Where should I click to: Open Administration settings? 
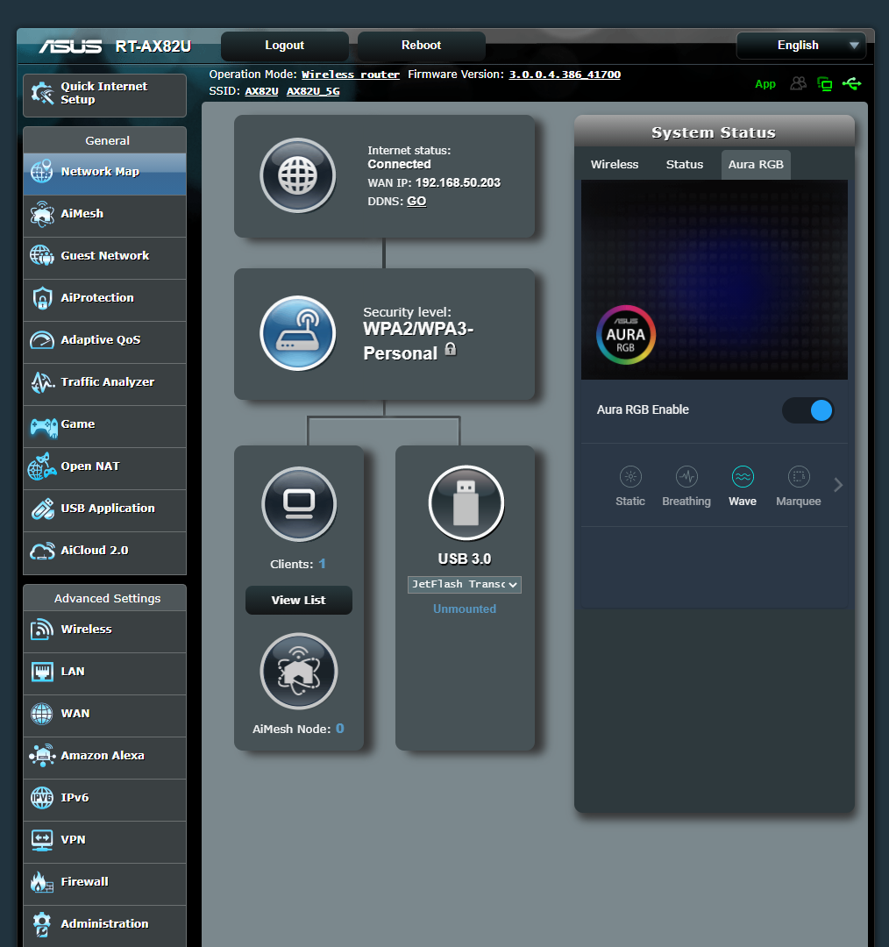104,924
